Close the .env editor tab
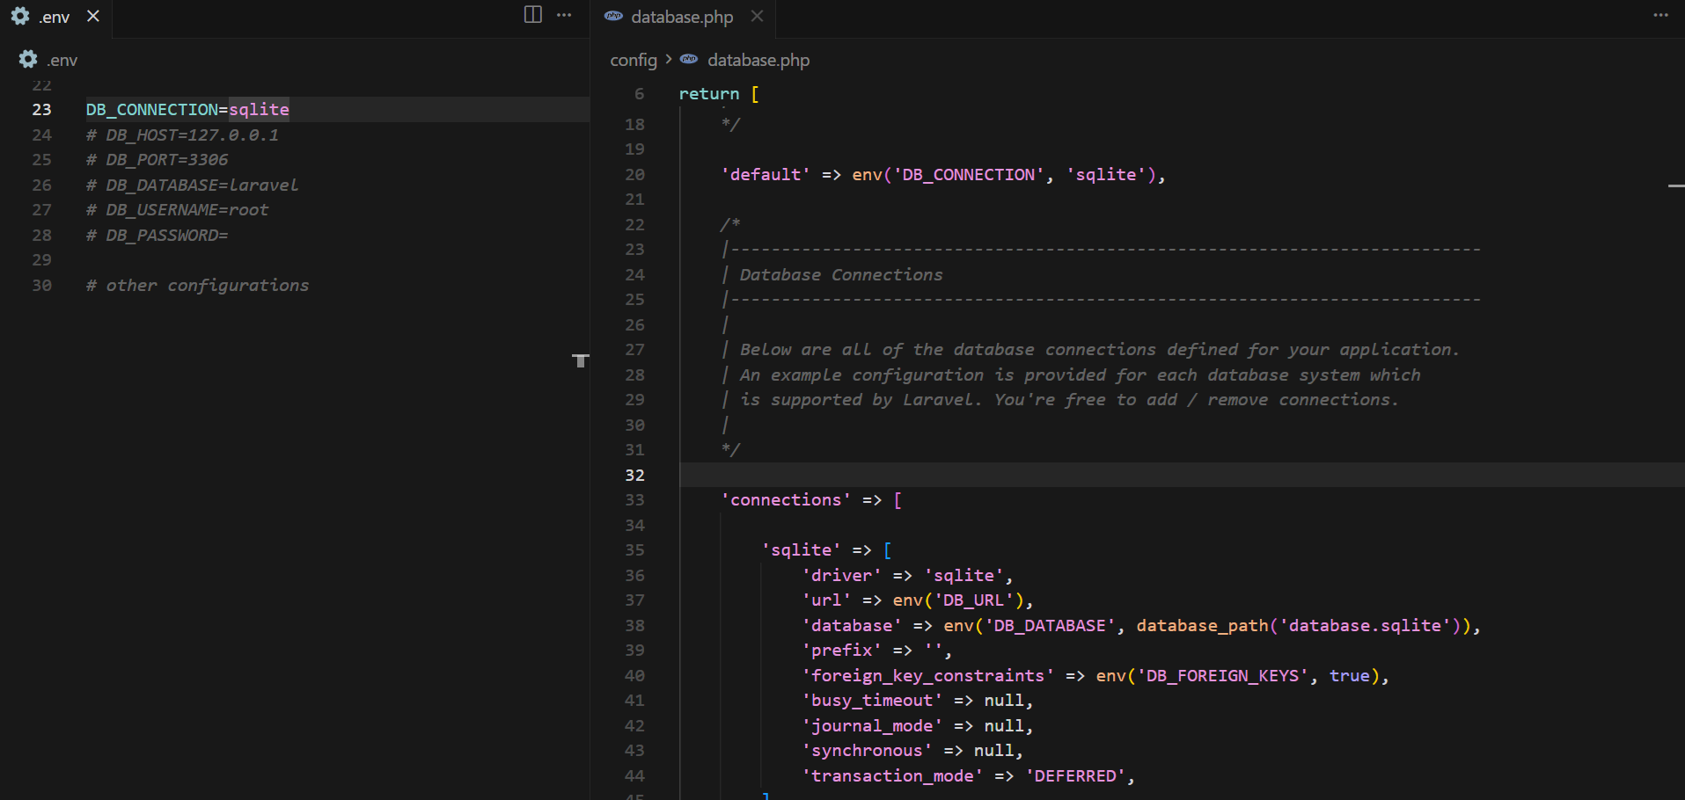Screen dimensions: 1685x800 click(x=93, y=17)
